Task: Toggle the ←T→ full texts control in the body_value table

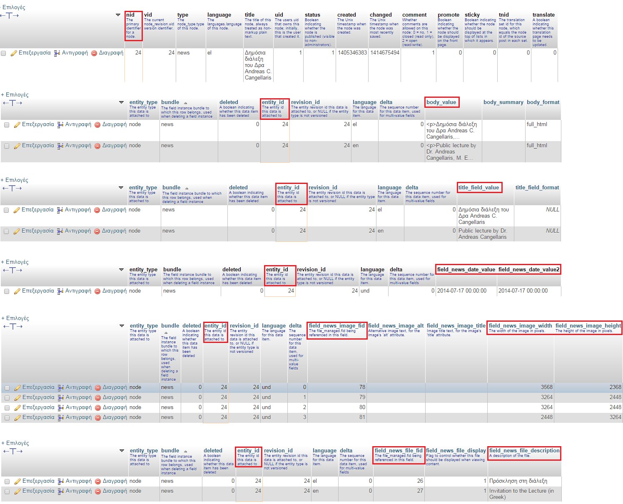Action: click(12, 103)
